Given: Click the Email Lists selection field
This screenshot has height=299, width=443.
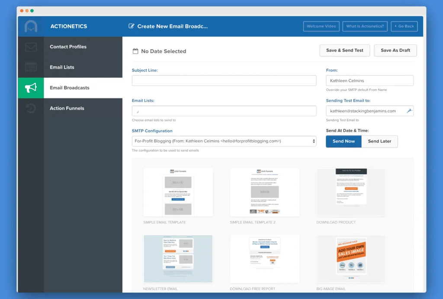Looking at the screenshot, I should (x=224, y=111).
